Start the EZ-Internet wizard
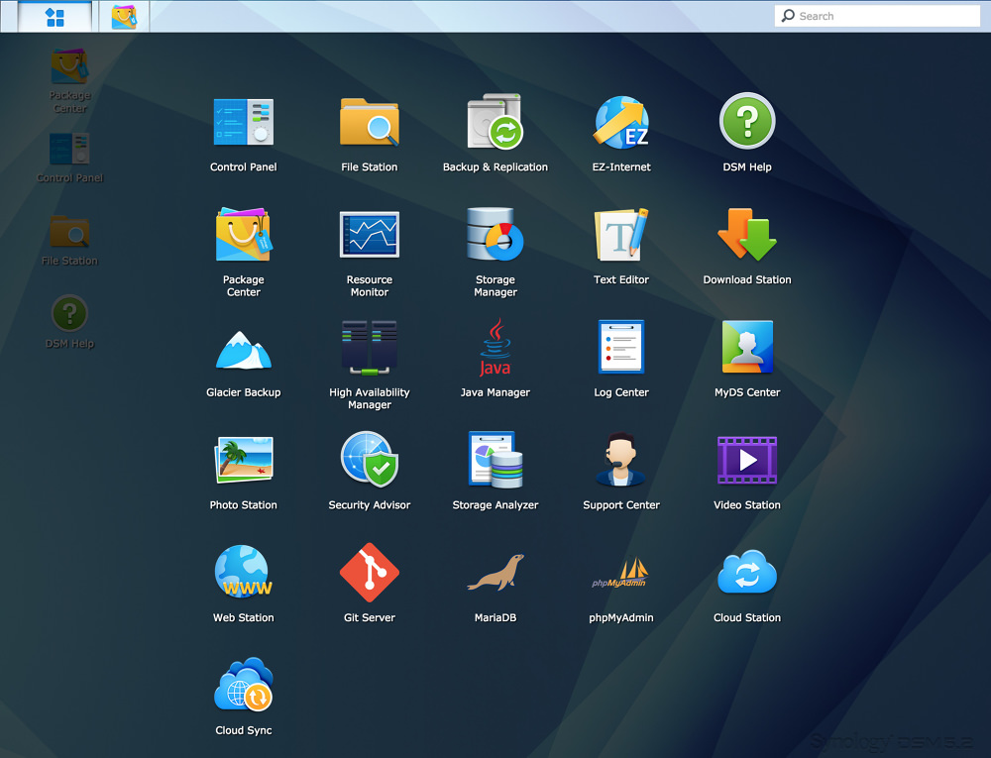This screenshot has height=758, width=991. (621, 123)
